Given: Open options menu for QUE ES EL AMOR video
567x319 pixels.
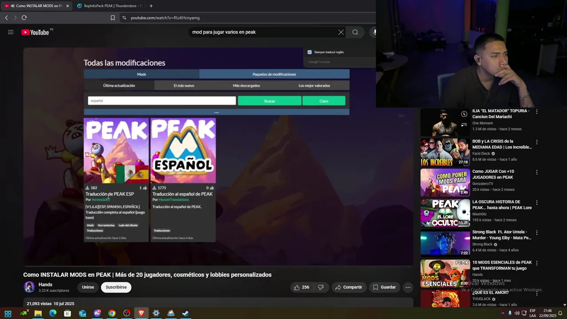Looking at the screenshot, I should click(x=537, y=293).
